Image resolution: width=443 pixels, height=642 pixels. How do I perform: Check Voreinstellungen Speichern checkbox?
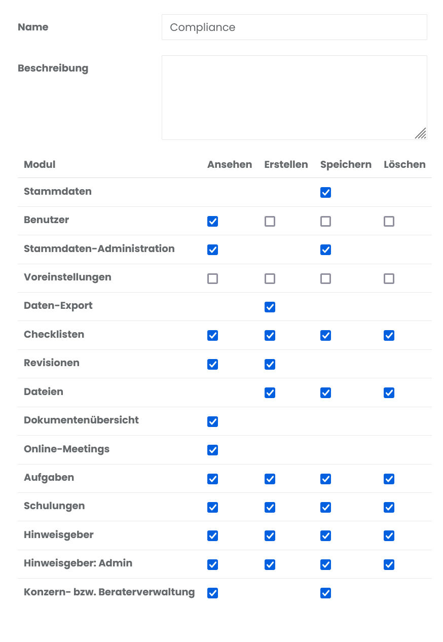[326, 278]
